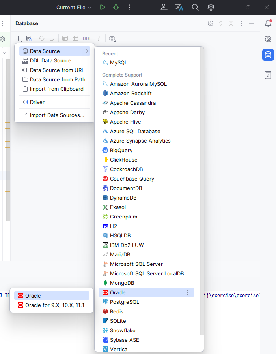The height and width of the screenshot is (354, 276).
Task: Select the Driver menu entry
Action: 54,102
